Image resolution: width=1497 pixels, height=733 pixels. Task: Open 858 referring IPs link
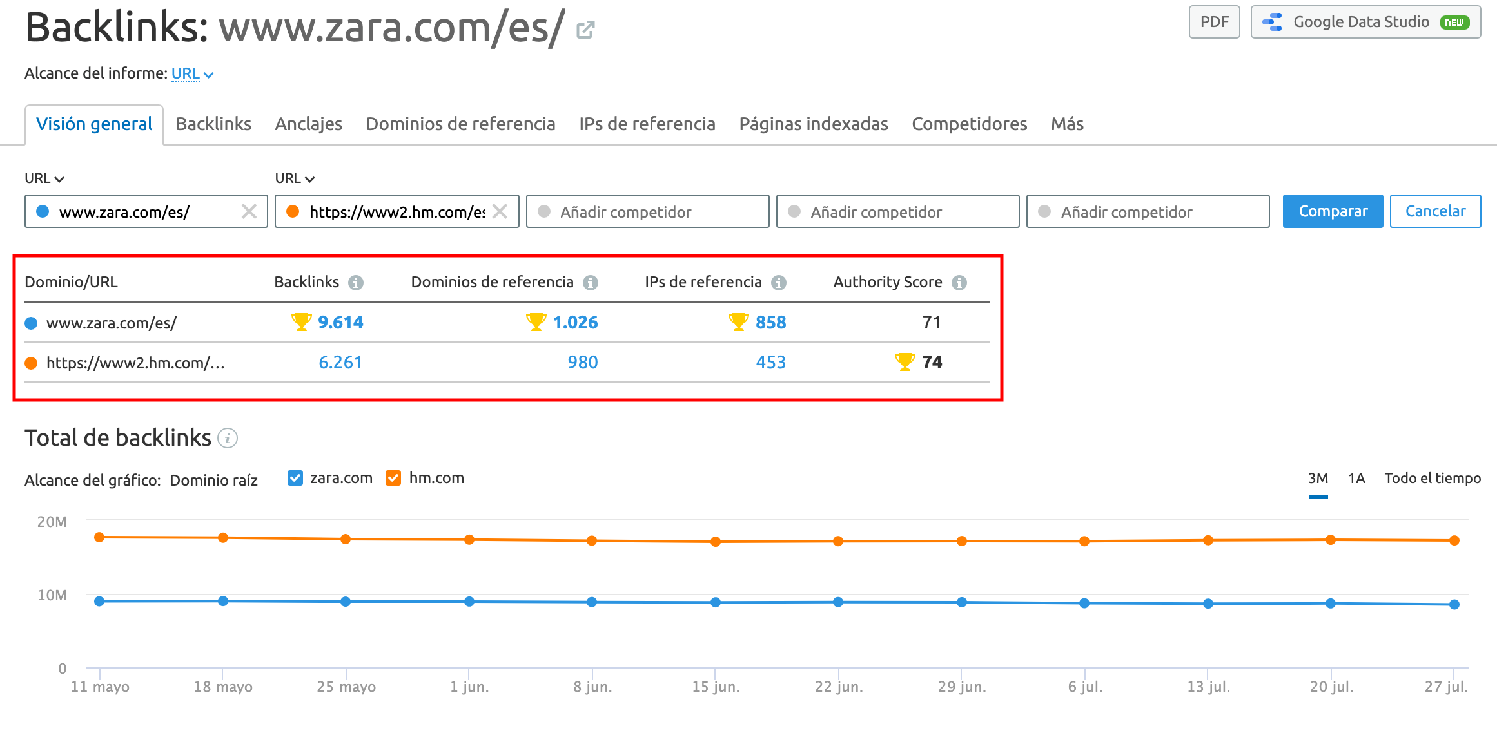coord(771,322)
